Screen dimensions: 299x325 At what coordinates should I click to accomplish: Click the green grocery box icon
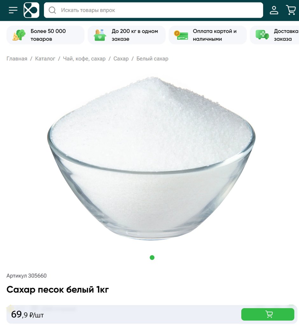[x=100, y=35]
